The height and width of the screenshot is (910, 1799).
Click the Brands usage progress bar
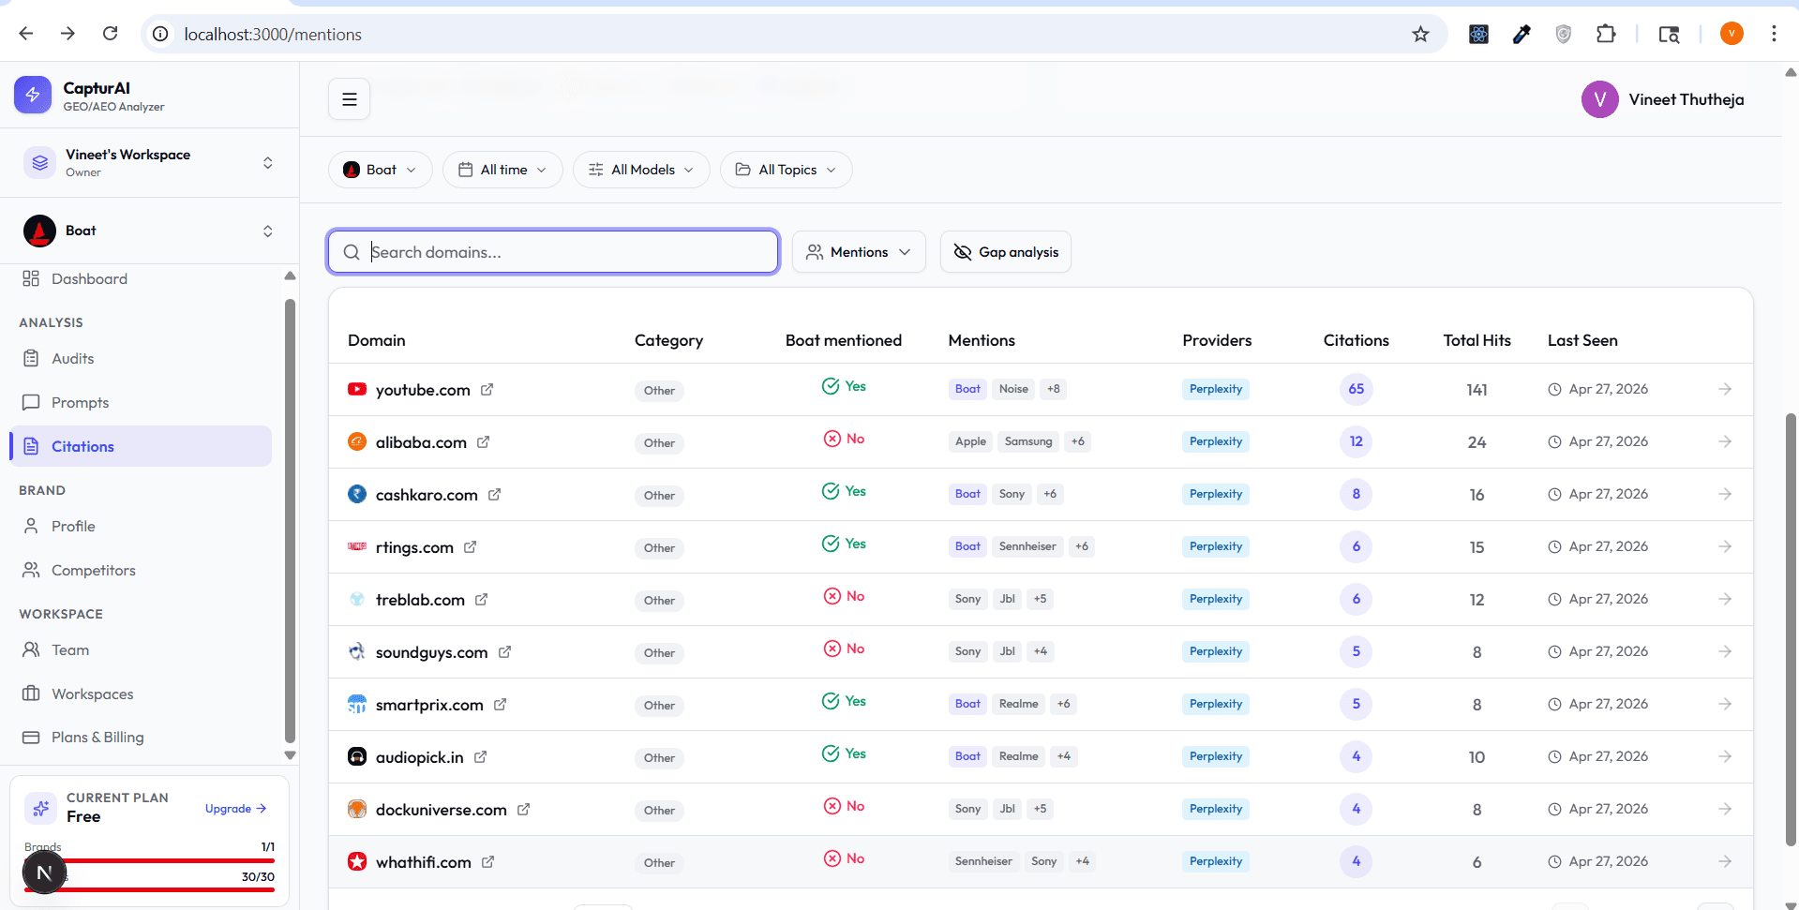click(x=149, y=860)
